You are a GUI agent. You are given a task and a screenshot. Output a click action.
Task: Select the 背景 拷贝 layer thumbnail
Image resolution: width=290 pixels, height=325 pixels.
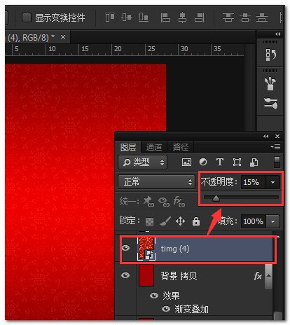click(x=146, y=275)
